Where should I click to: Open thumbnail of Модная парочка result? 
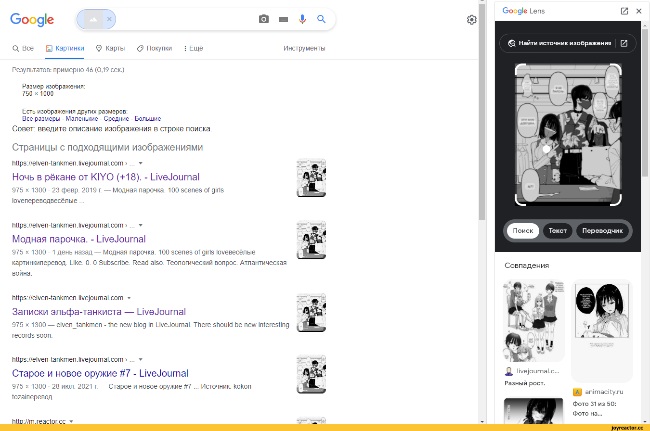[x=311, y=240]
